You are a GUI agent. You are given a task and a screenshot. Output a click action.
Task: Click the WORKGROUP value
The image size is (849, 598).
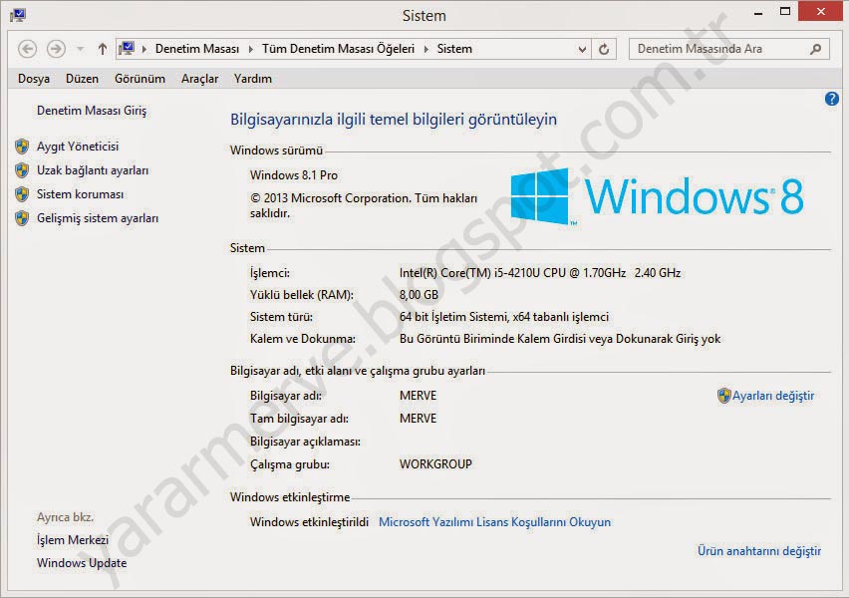435,464
